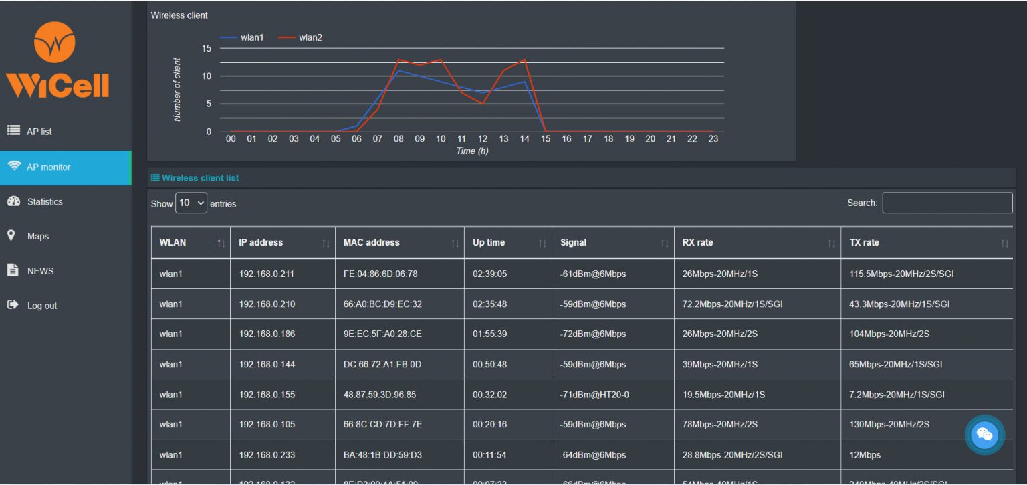Image resolution: width=1027 pixels, height=485 pixels.
Task: Click the wlan2 peak at hour 08
Action: 398,60
